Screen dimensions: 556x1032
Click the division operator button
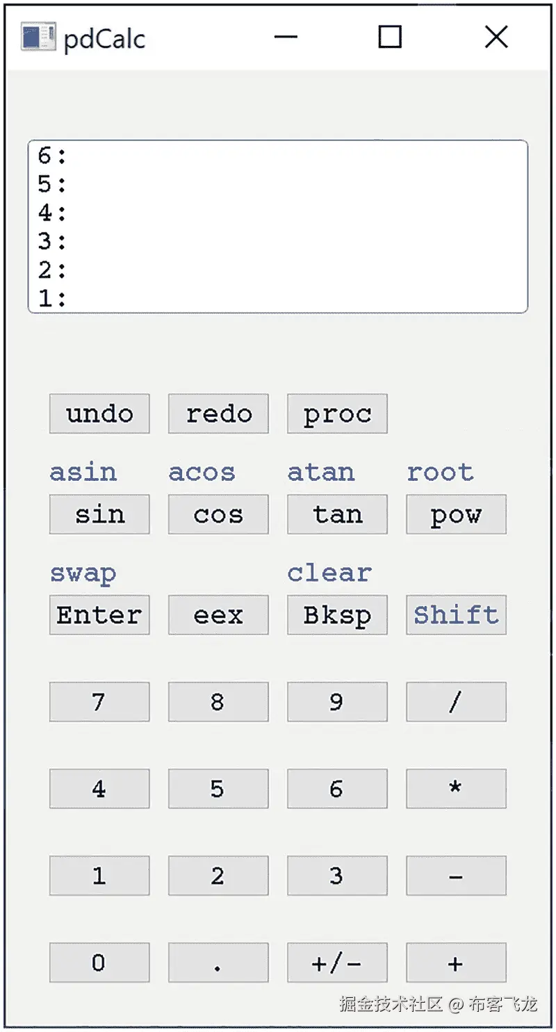pyautogui.click(x=455, y=702)
